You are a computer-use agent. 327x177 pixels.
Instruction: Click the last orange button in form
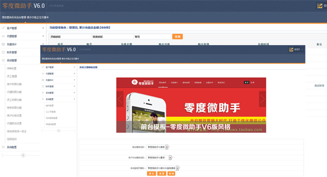click(171, 174)
